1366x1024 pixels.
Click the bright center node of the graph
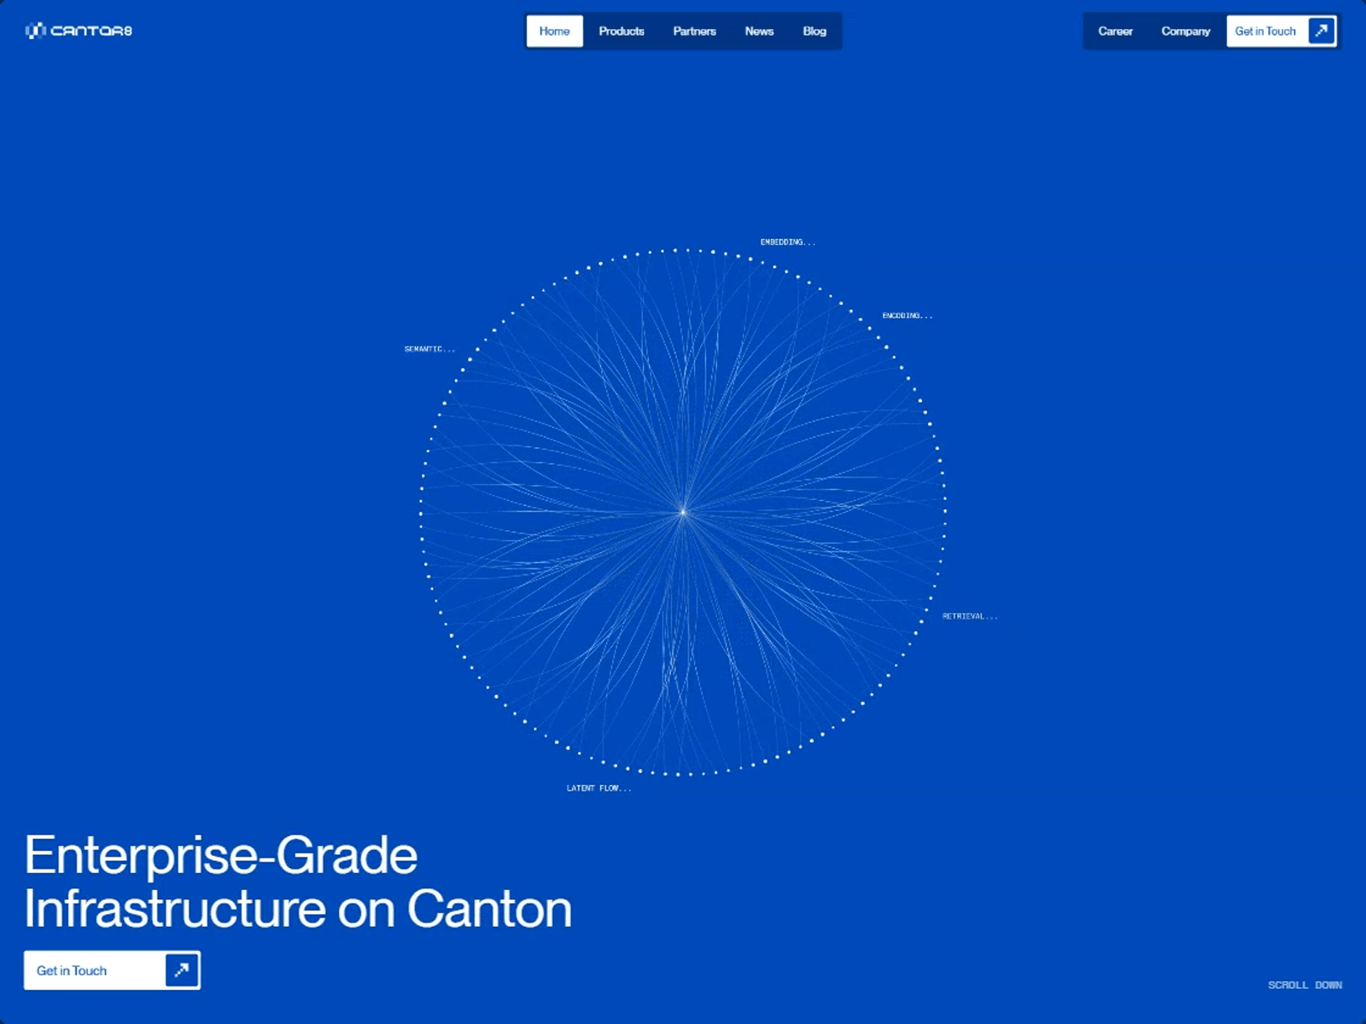click(683, 512)
